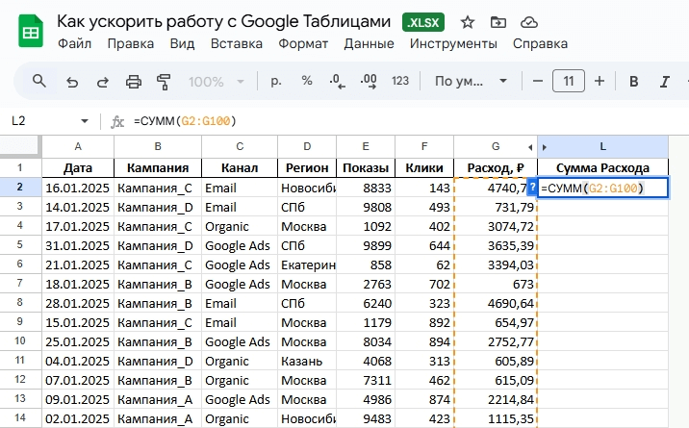Expand hidden columns with right arrow on L
The width and height of the screenshot is (689, 428).
point(545,147)
